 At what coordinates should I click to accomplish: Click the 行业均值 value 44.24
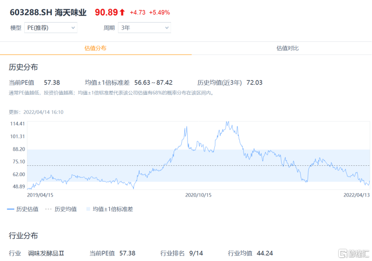(x=265, y=253)
